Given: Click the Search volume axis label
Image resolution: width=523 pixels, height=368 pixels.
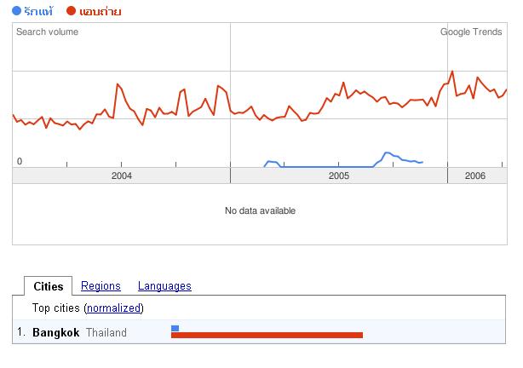Looking at the screenshot, I should [x=48, y=32].
